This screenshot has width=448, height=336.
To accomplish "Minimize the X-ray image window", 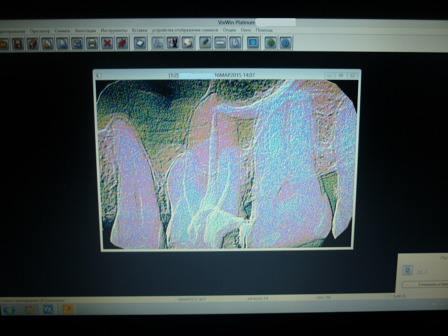I will point(330,75).
